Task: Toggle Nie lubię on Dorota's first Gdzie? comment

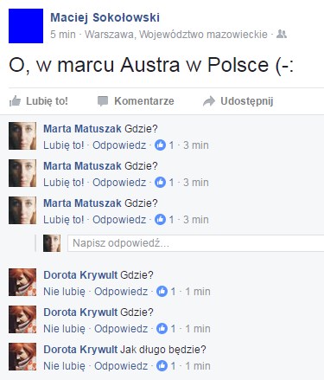Action: [64, 292]
